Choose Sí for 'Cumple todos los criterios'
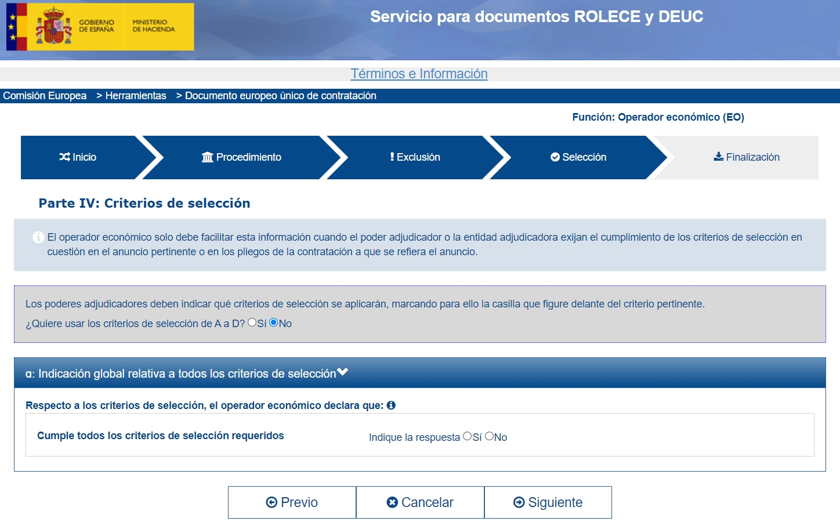Image resolution: width=840 pixels, height=525 pixels. [x=468, y=436]
